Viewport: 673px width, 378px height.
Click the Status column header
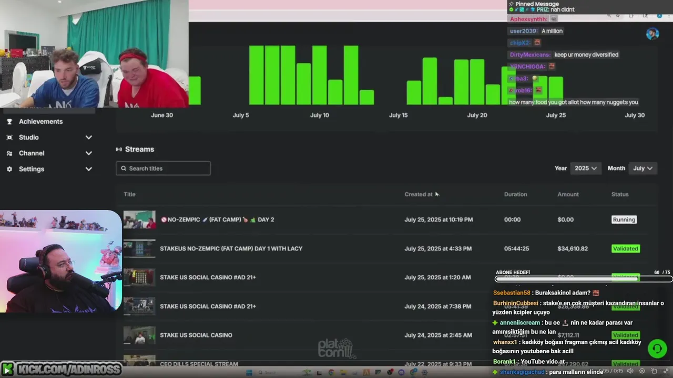[x=620, y=194]
